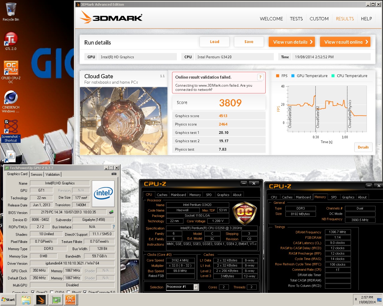Click the 3DMark Advanced Edition title bar icon
Screen dimensions: 383x306
point(78,4)
